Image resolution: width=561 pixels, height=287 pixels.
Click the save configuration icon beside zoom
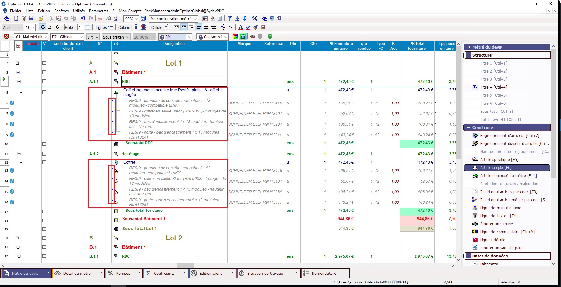[x=144, y=19]
